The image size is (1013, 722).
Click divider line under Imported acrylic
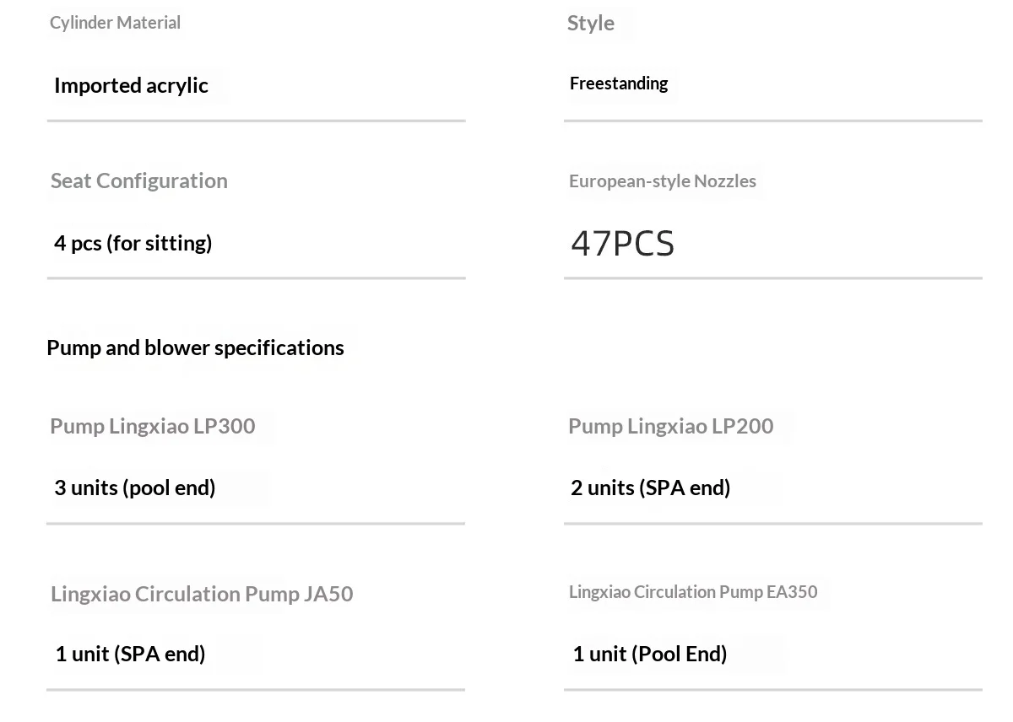(x=256, y=121)
